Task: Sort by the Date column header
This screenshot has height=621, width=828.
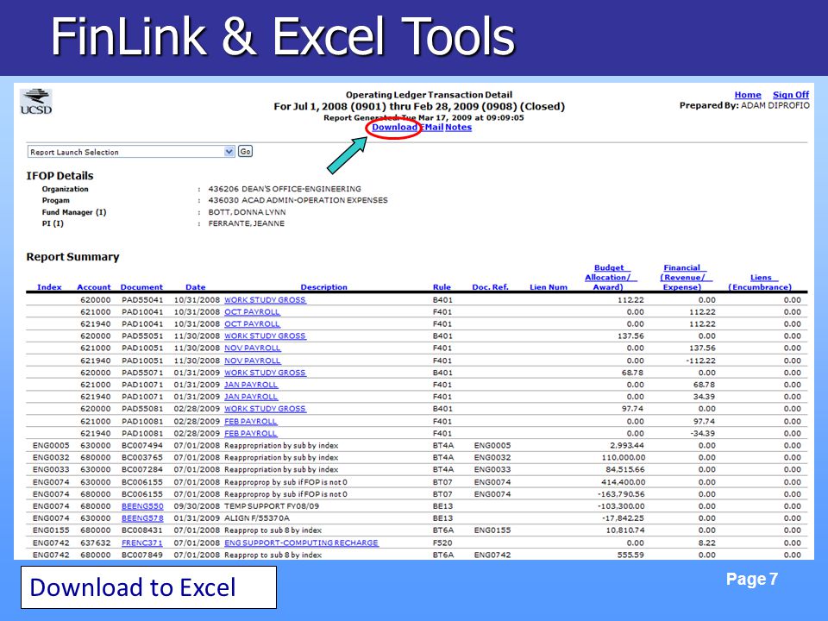Action: point(196,286)
